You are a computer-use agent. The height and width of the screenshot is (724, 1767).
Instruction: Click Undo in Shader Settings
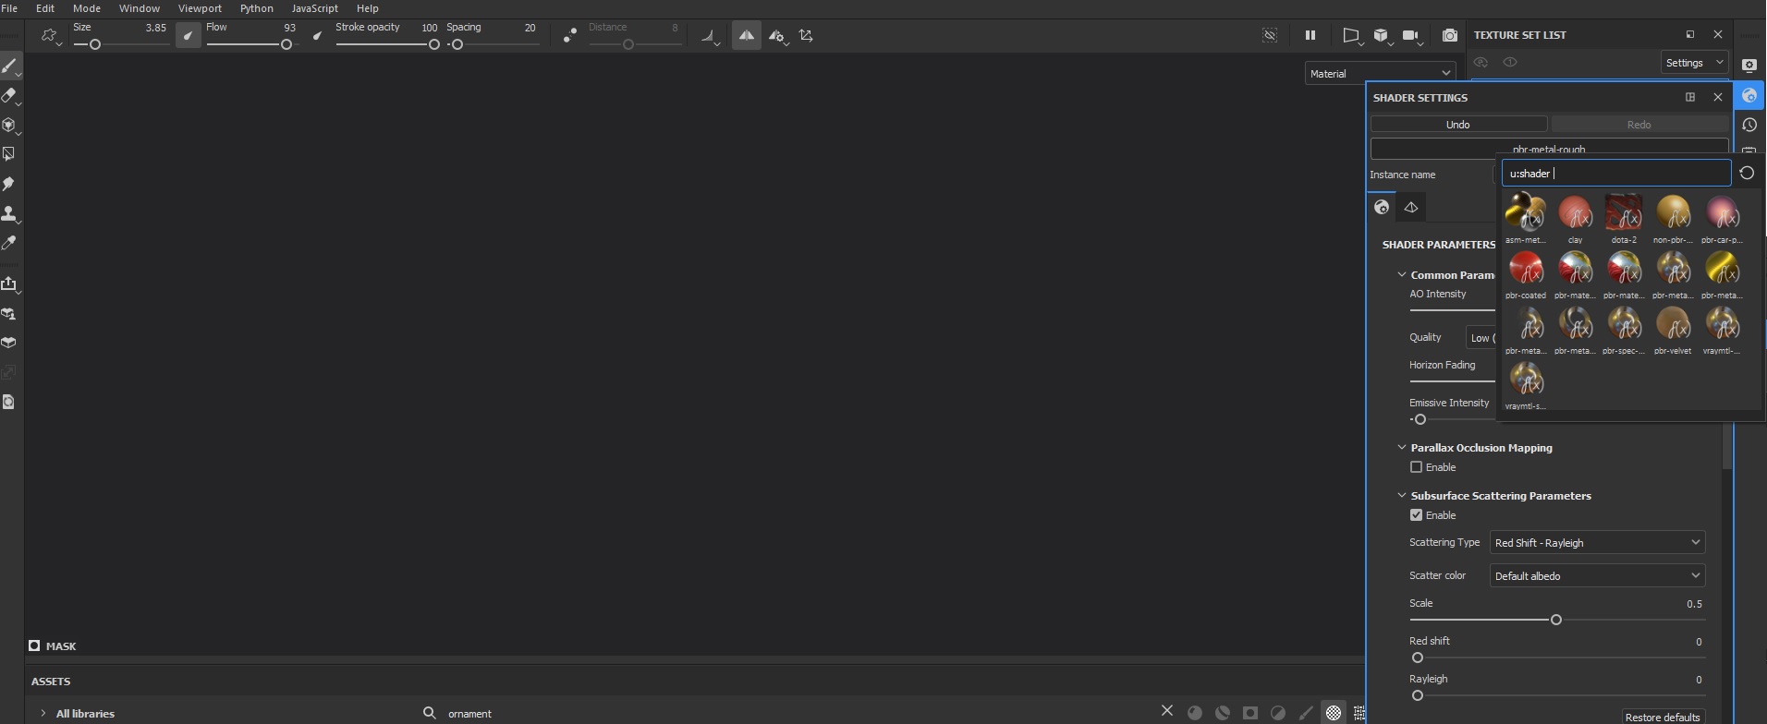pos(1458,124)
